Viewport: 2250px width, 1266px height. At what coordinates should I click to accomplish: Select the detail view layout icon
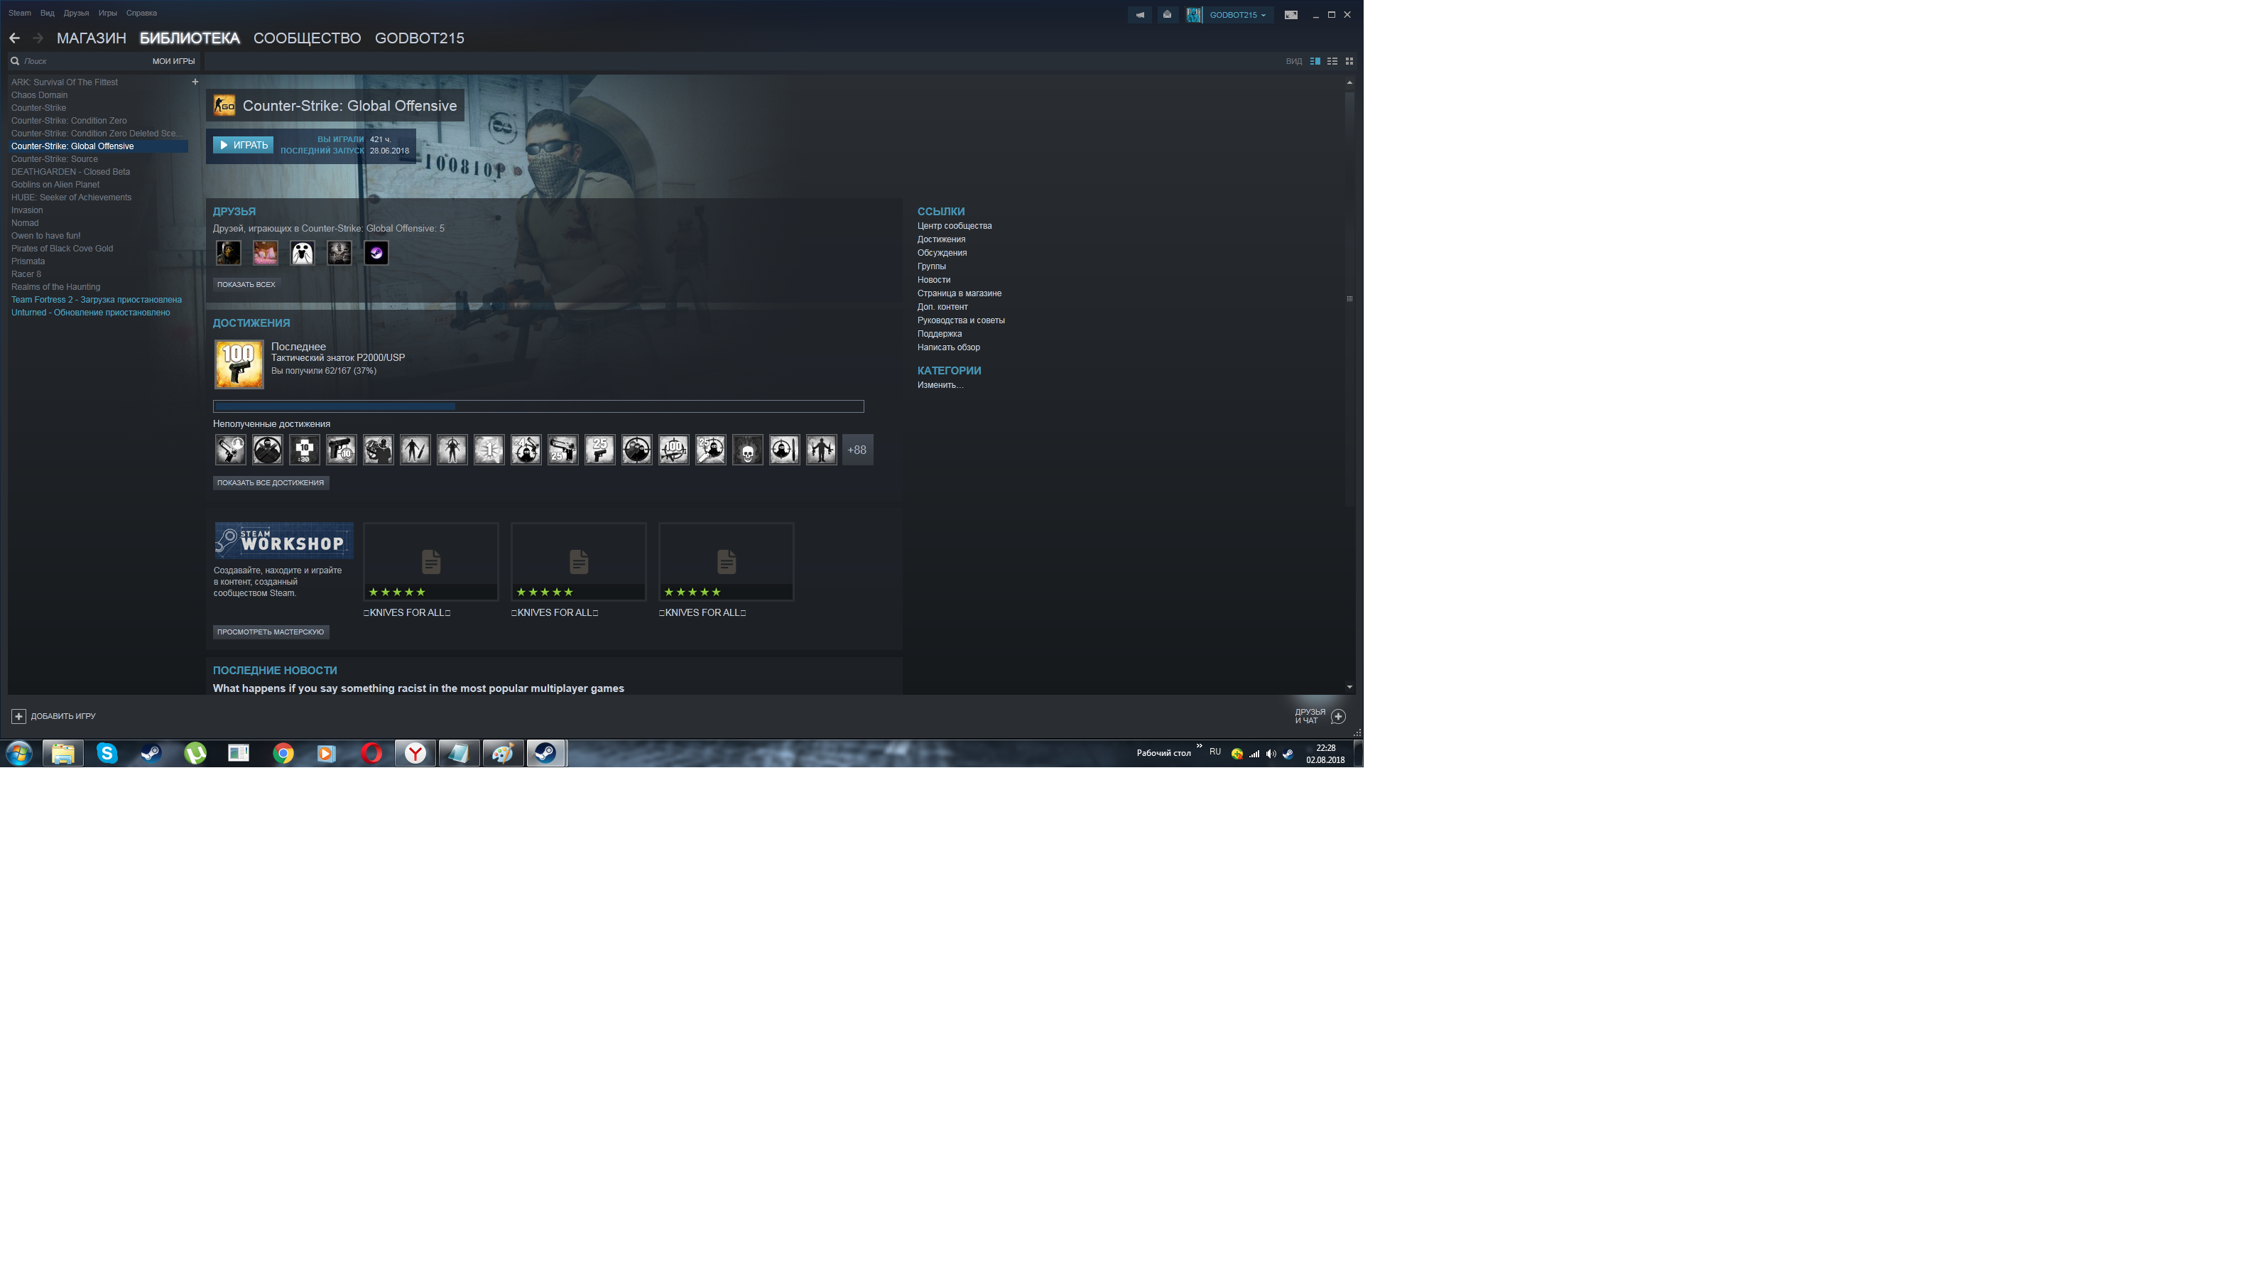(x=1315, y=61)
